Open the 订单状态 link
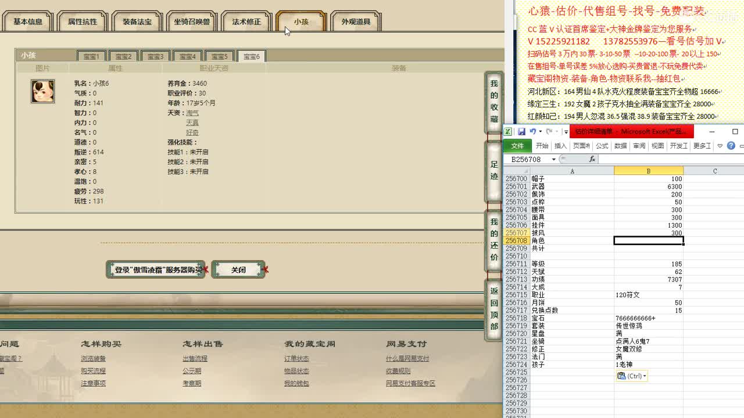Screen dimensions: 744x418 pyautogui.click(x=296, y=359)
